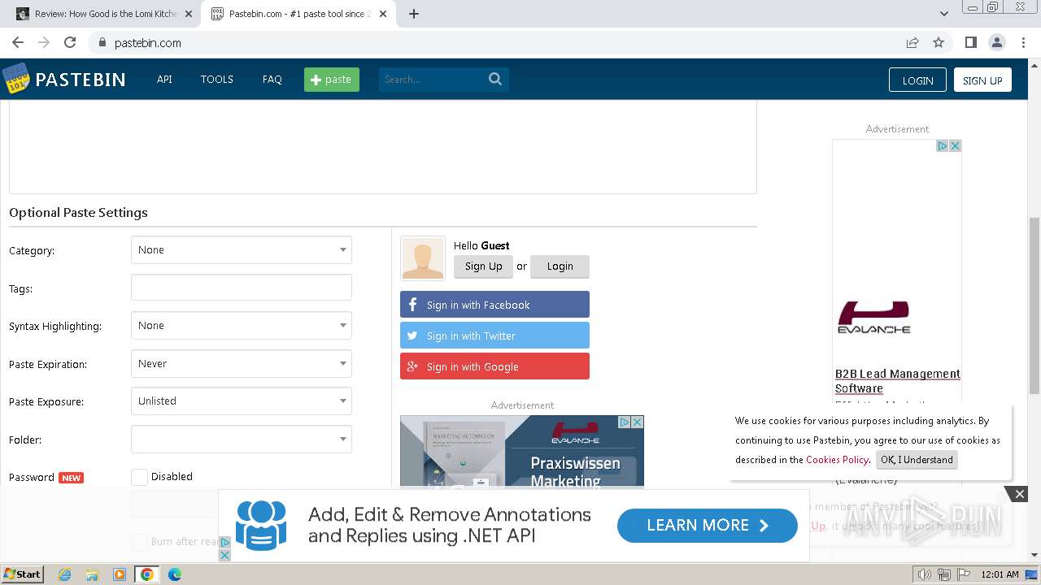Open the Chrome three-dot menu
Screen dimensions: 1041x585
tap(1022, 43)
